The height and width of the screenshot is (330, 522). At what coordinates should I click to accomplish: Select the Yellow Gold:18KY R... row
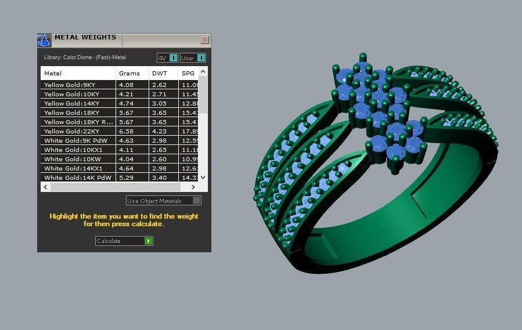[120, 122]
